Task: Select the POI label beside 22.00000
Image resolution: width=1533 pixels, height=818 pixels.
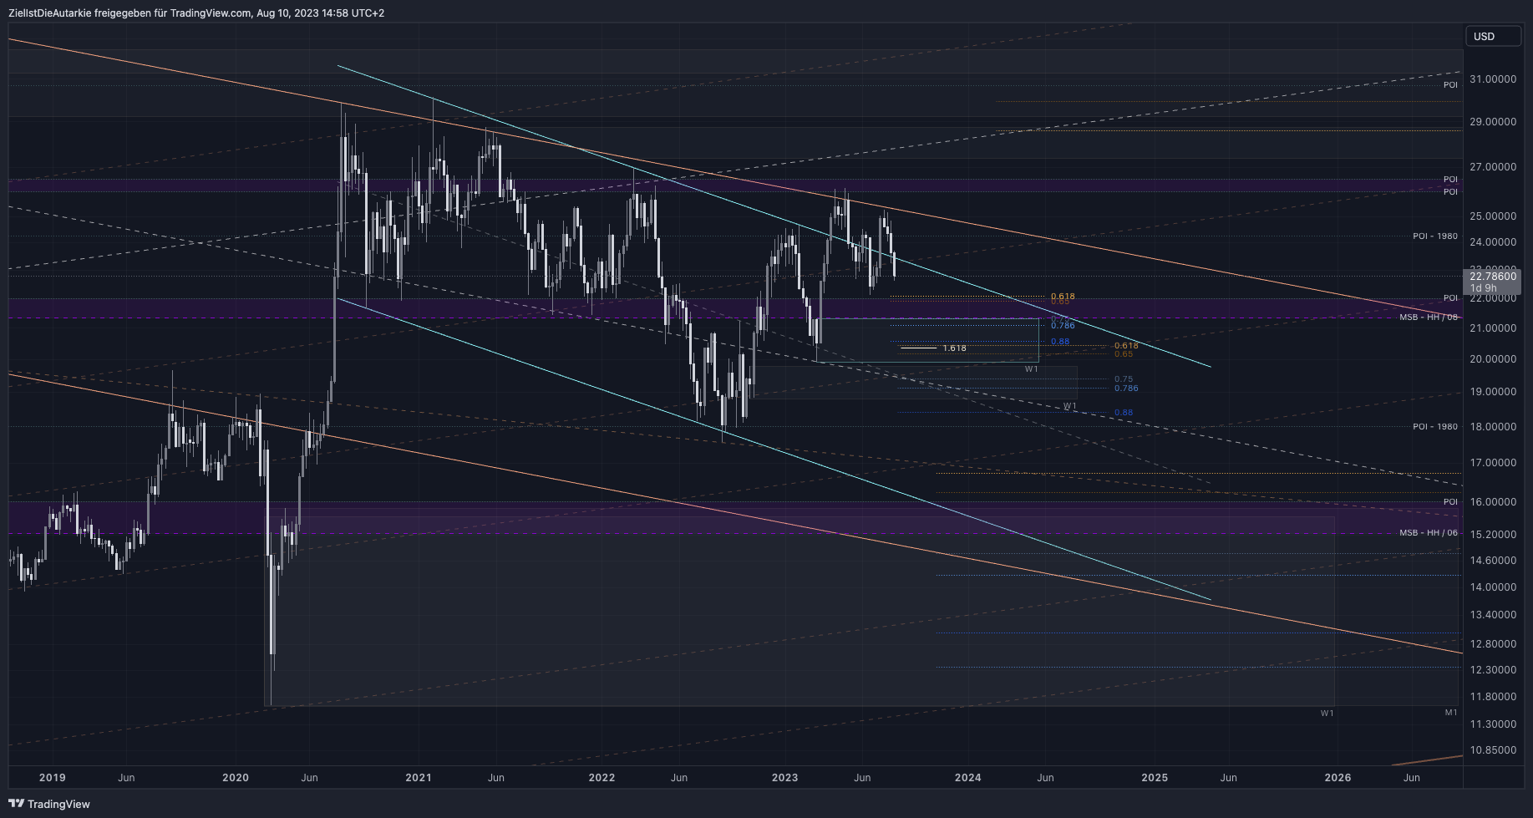Action: click(1450, 298)
